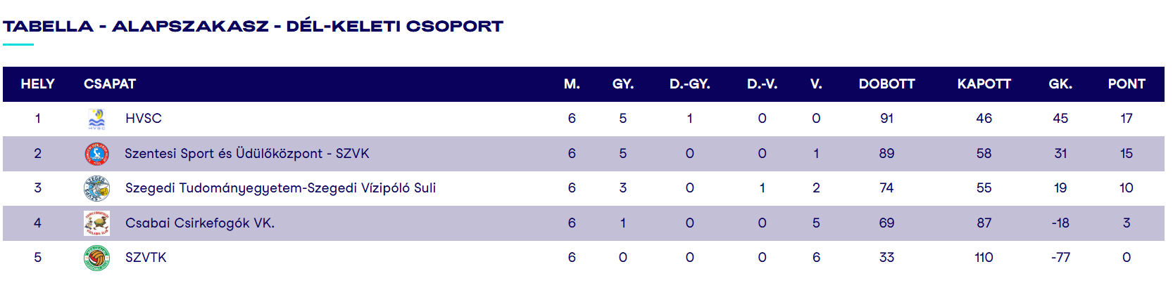Screen dimensions: 1173x283
Task: Open the SZVTK team link
Action: [146, 258]
